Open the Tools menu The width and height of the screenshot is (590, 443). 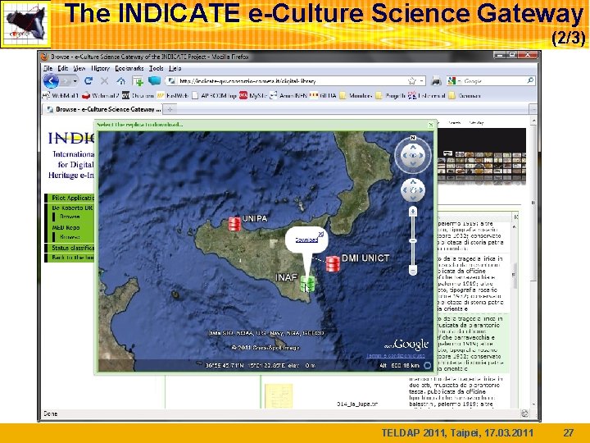tap(156, 68)
